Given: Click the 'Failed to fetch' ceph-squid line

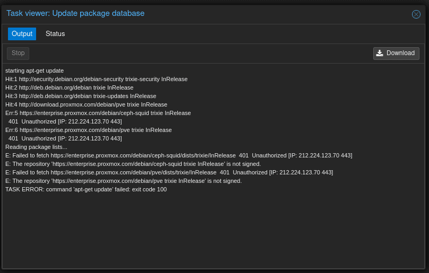Looking at the screenshot, I should tap(178, 155).
